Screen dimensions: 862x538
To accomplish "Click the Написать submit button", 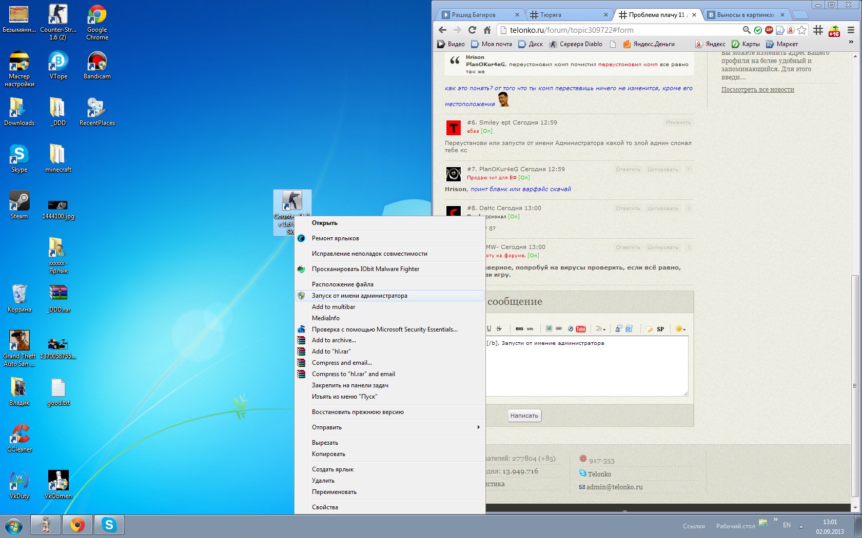I will click(x=524, y=416).
